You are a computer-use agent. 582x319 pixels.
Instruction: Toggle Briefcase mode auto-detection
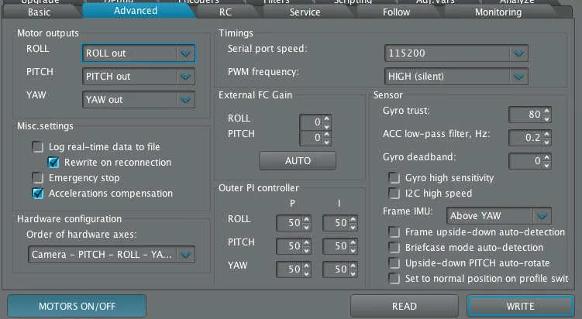click(x=394, y=248)
